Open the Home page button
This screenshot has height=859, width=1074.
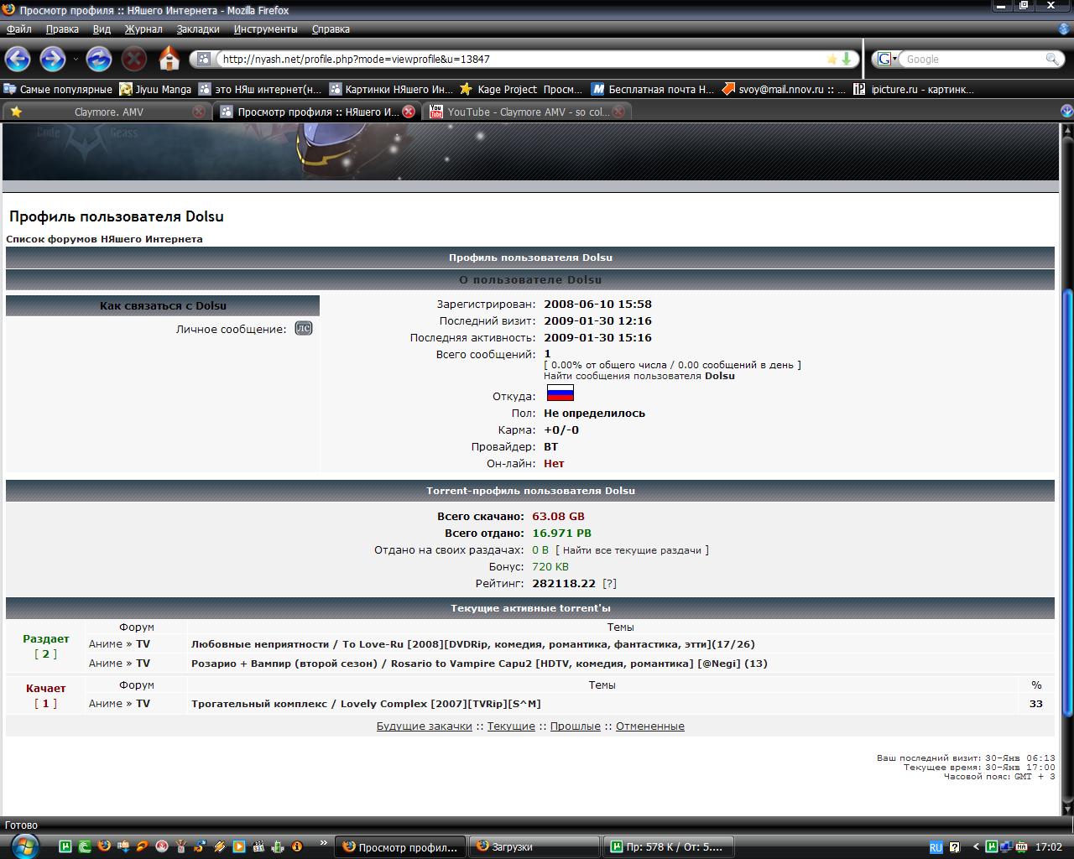[169, 59]
